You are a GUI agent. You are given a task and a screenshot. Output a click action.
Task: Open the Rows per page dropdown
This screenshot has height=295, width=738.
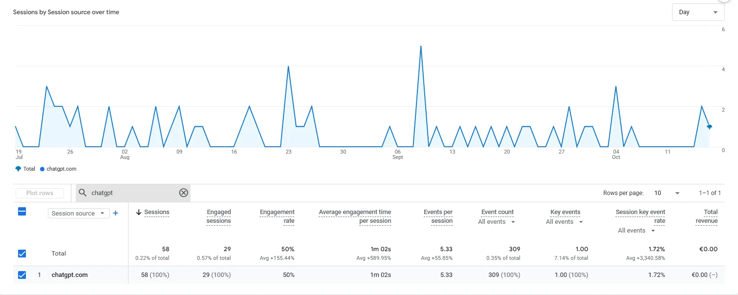tap(667, 193)
